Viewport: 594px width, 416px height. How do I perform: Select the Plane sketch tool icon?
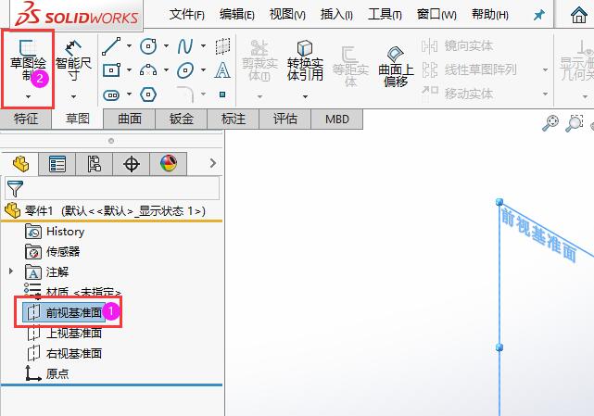(x=222, y=46)
